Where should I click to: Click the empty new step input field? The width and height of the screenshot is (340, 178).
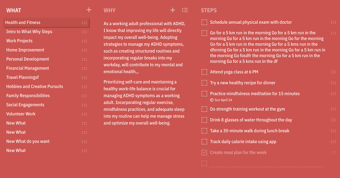pos(266,163)
